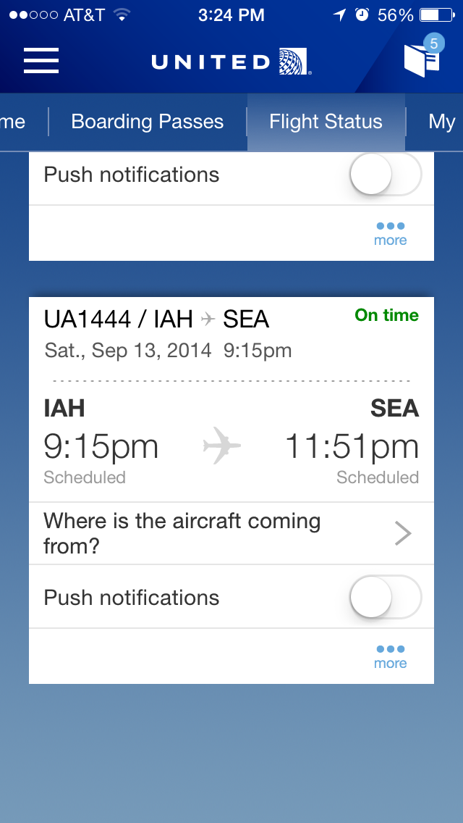Open the aircraft origin chevron arrow

(403, 533)
